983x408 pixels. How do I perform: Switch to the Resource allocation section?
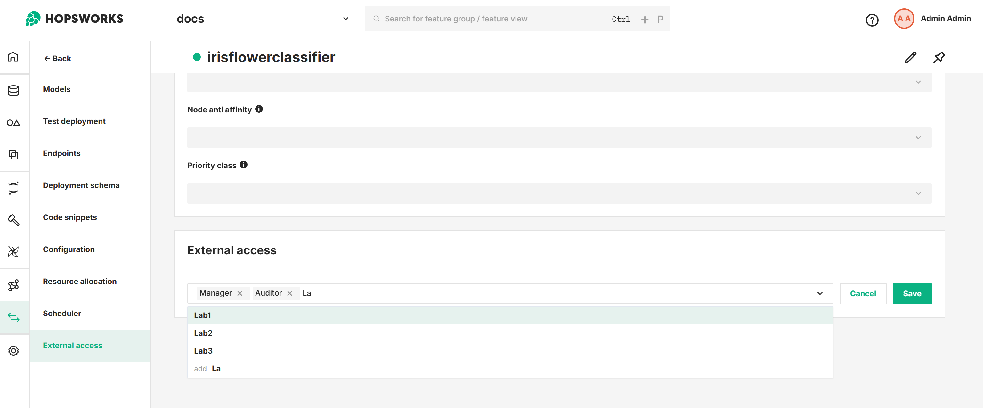80,281
